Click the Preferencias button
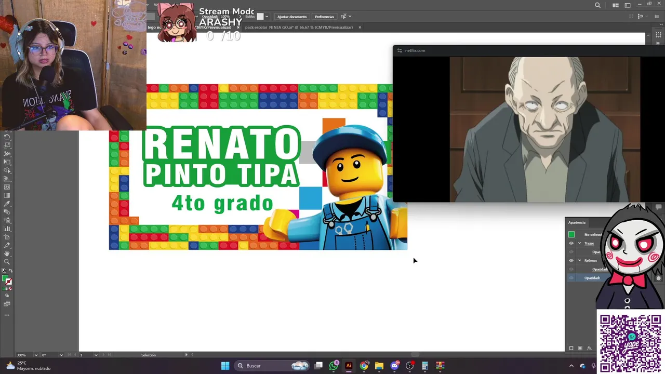Screen dimensions: 665x374 (324, 16)
